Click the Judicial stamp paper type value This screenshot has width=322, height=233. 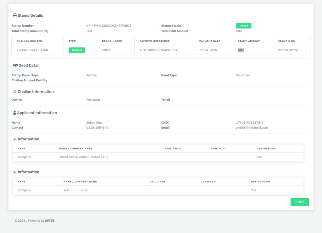[92, 75]
